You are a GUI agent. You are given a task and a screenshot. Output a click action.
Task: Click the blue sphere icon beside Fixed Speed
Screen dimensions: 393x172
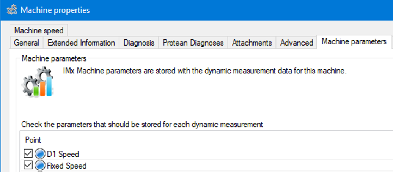40,166
